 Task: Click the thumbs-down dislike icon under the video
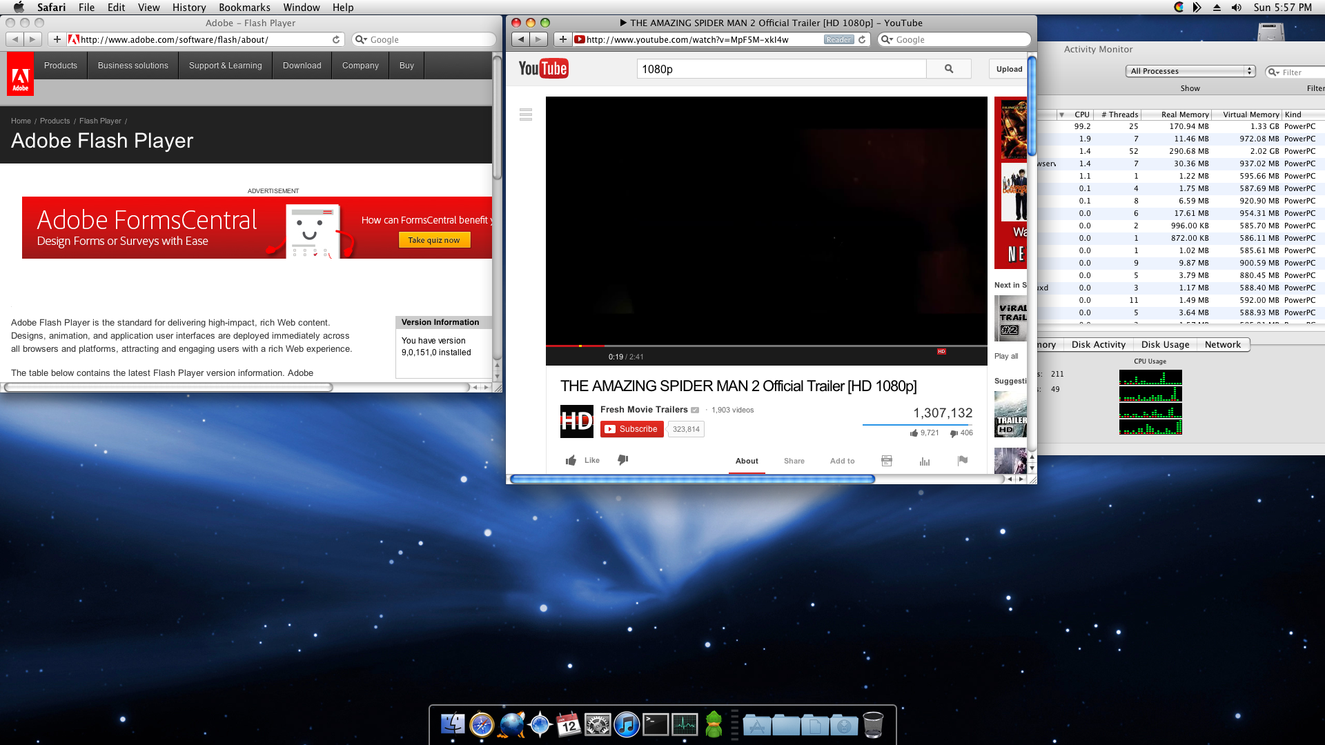(622, 460)
